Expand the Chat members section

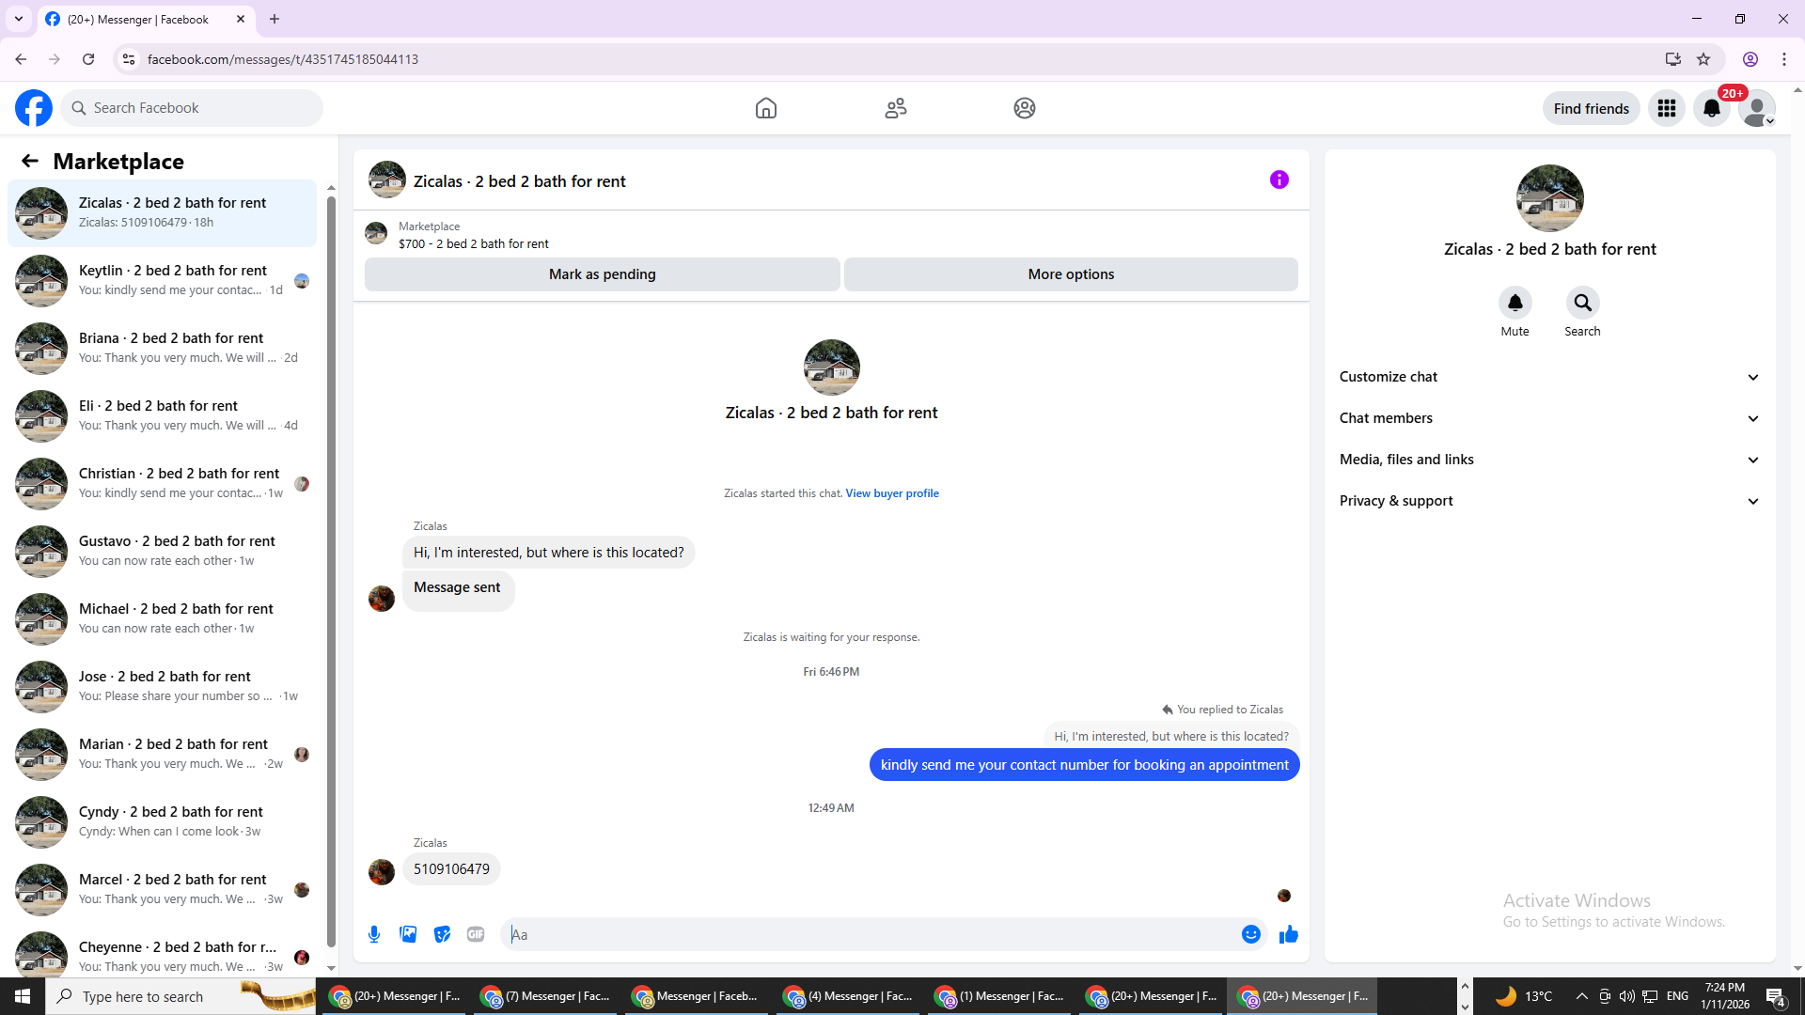(1550, 418)
